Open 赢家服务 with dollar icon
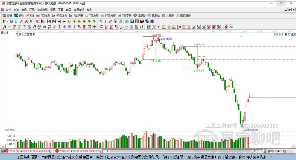Viewport: 296px width, 160px height. point(183,16)
